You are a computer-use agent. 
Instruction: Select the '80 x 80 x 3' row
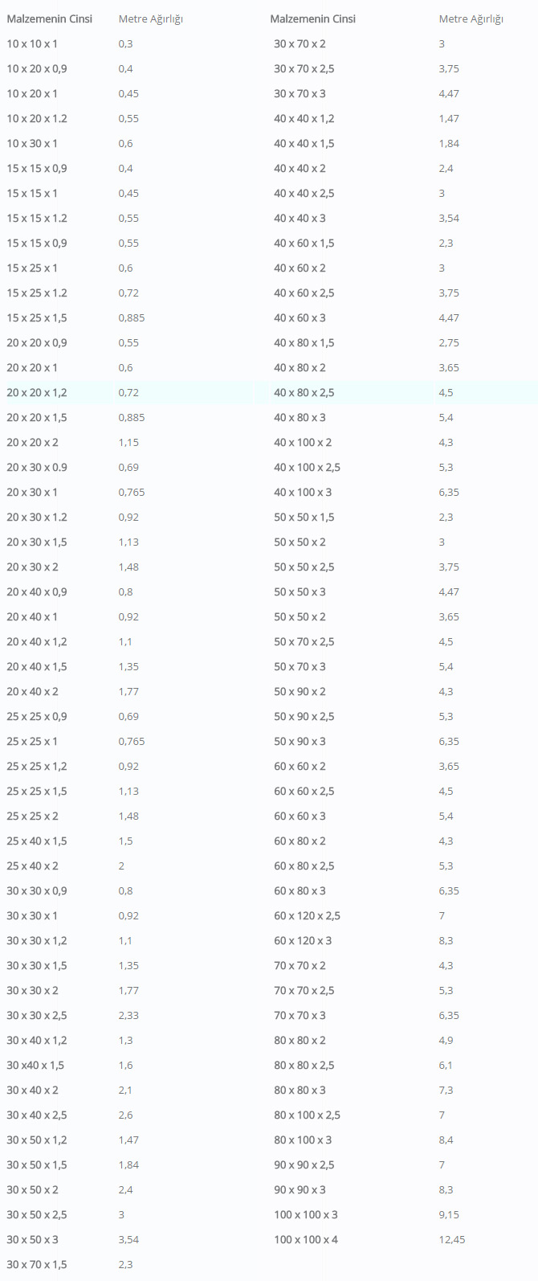click(x=300, y=1090)
